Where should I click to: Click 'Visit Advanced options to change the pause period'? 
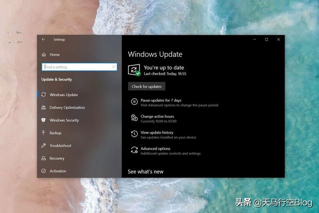pyautogui.click(x=179, y=105)
